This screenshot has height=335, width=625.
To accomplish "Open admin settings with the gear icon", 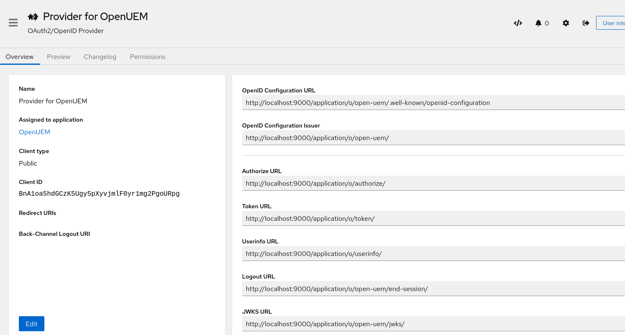I will coord(566,23).
